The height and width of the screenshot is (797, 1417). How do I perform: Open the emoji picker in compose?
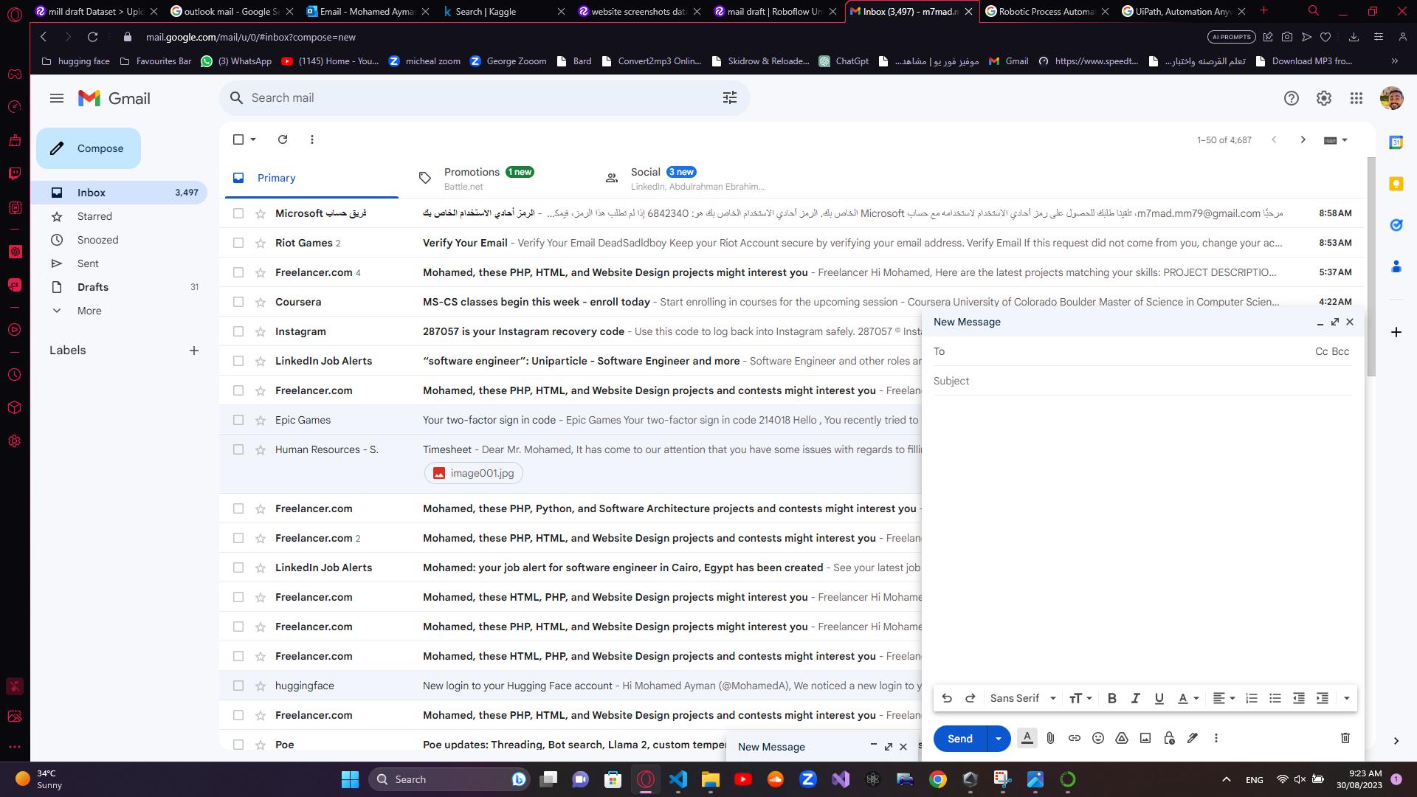point(1098,738)
